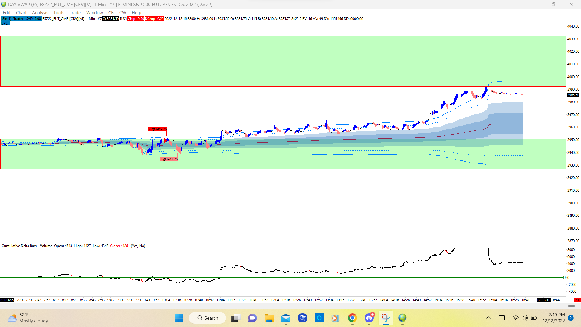The image size is (581, 327).
Task: Open the Chart menu
Action: [21, 13]
